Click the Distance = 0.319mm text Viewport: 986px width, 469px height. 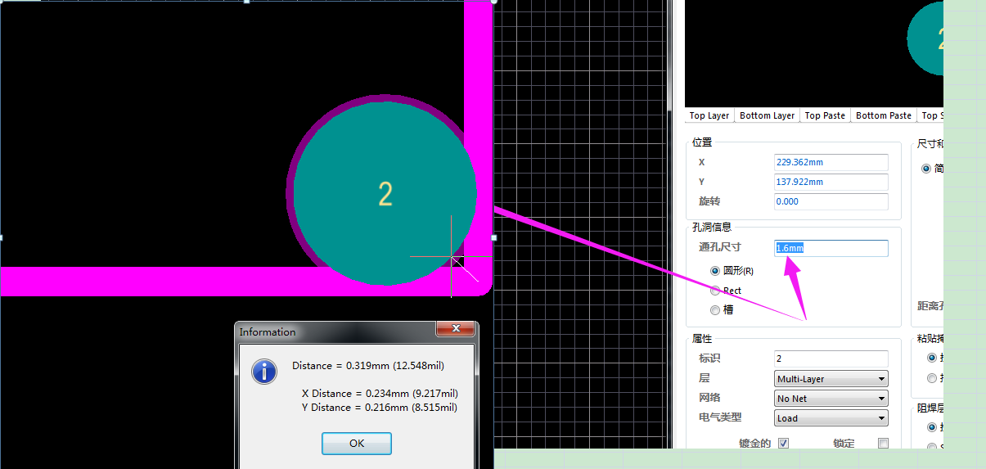pos(368,366)
